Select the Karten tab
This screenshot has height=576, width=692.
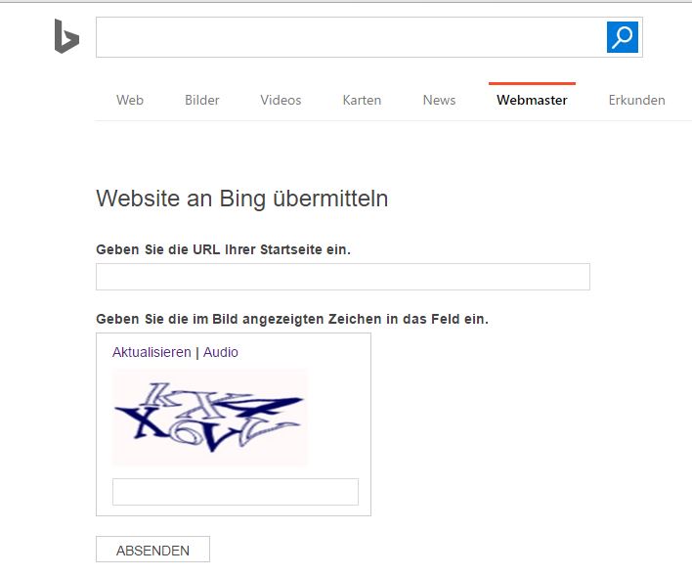pyautogui.click(x=362, y=100)
